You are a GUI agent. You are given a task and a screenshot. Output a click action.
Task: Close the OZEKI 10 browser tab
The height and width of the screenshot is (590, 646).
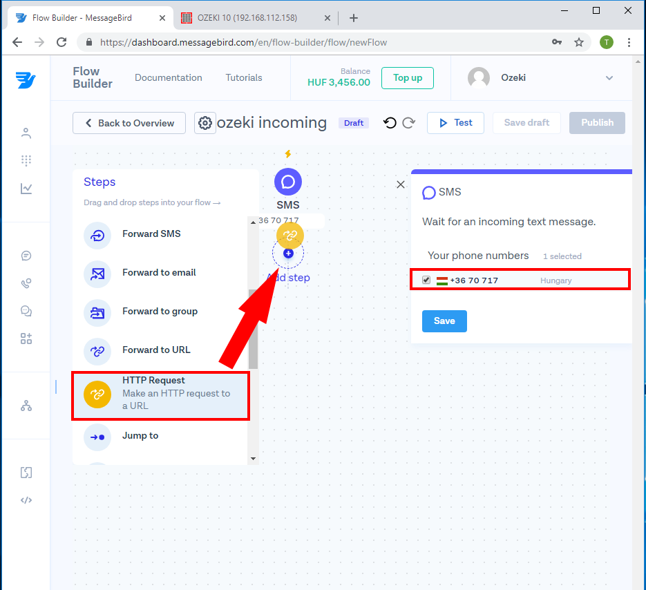click(327, 18)
